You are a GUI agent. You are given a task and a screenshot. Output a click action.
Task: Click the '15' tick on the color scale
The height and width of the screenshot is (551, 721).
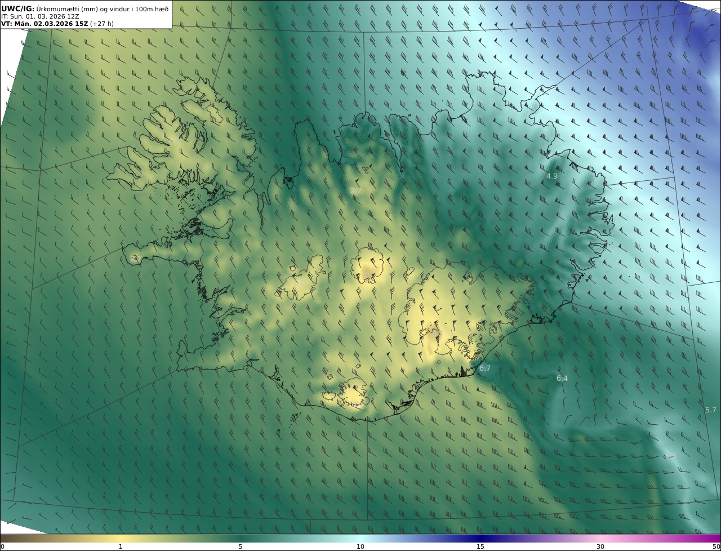point(480,547)
